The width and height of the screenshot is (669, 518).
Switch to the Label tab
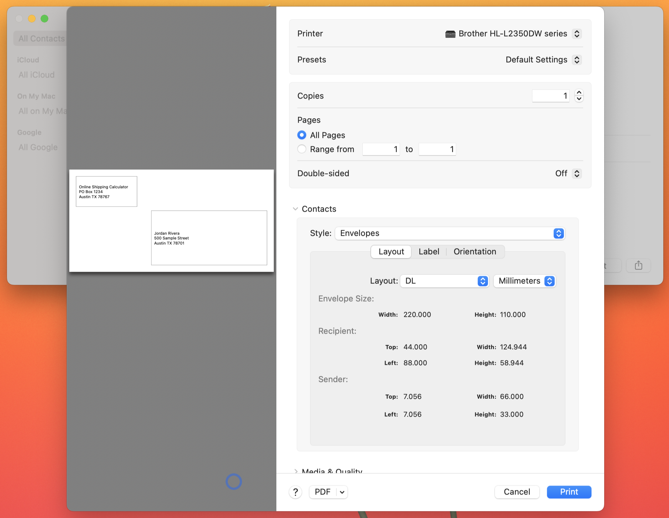click(429, 252)
